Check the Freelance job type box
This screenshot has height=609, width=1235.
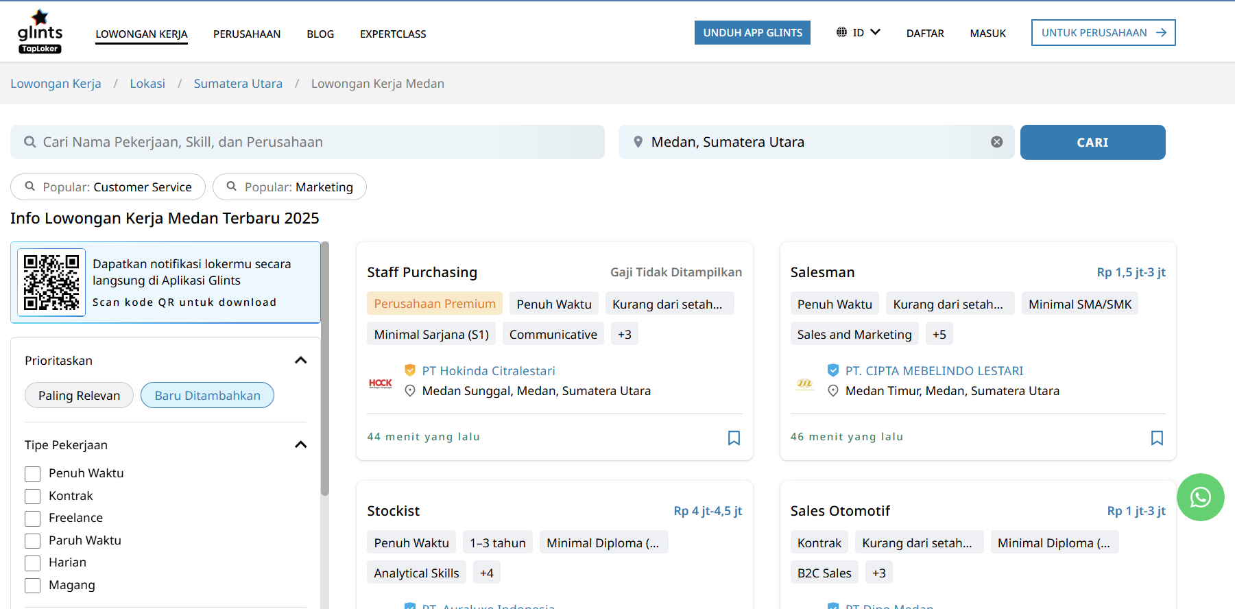point(33,518)
